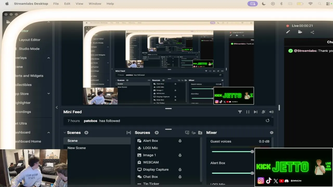Collapse the Dashboard sidebar section

click(x=49, y=132)
